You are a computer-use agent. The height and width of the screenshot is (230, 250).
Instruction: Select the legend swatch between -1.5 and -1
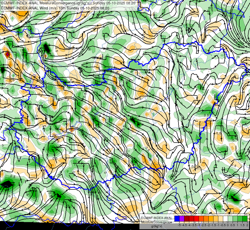tap(216, 218)
